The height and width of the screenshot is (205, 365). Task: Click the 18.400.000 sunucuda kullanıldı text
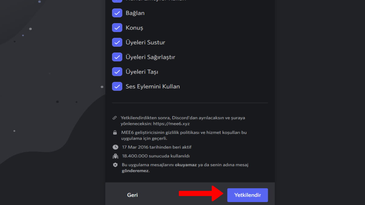click(x=156, y=156)
